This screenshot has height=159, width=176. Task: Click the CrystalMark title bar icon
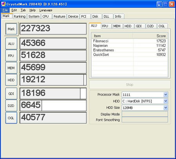click(x=3, y=4)
